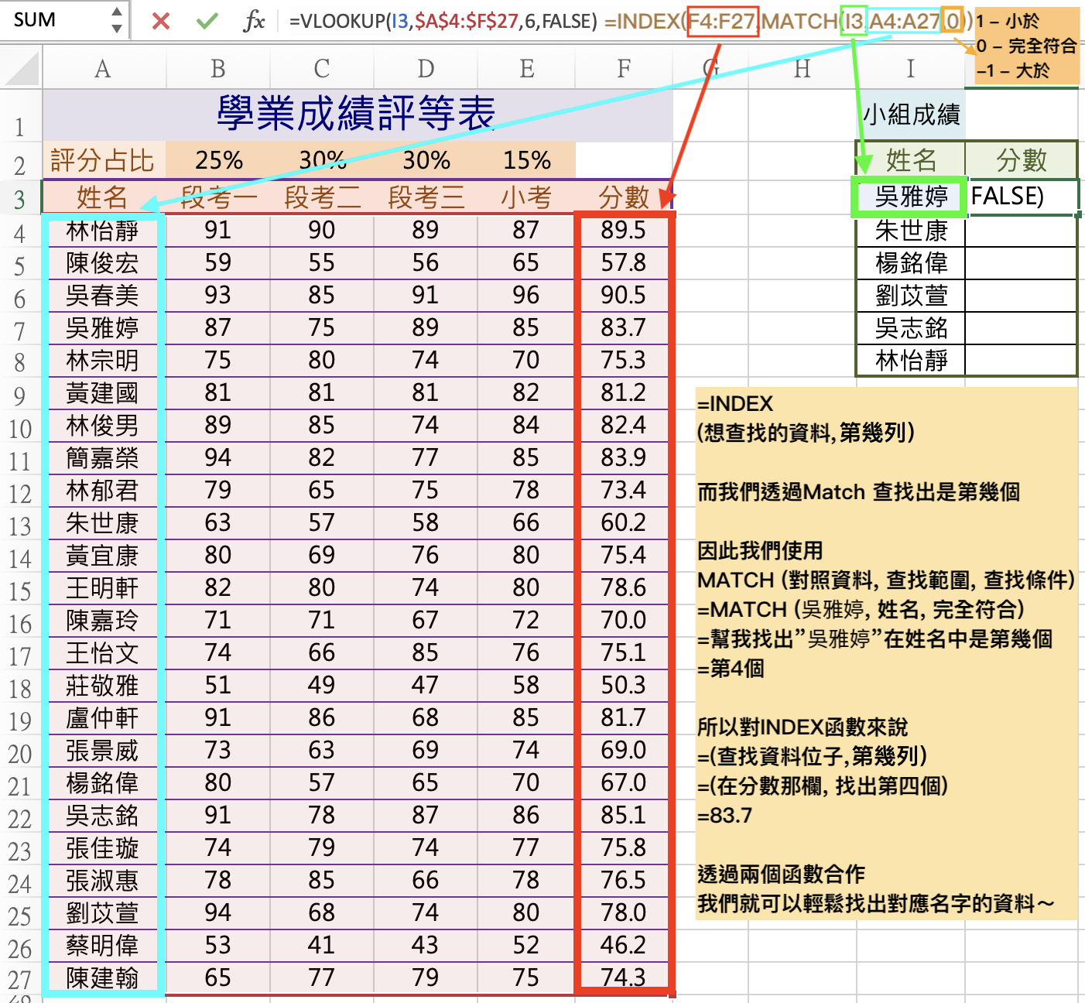Select column E header
The height and width of the screenshot is (1003, 1085).
coord(526,69)
